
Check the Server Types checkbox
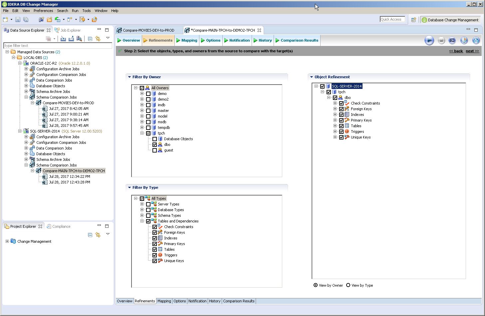click(148, 204)
